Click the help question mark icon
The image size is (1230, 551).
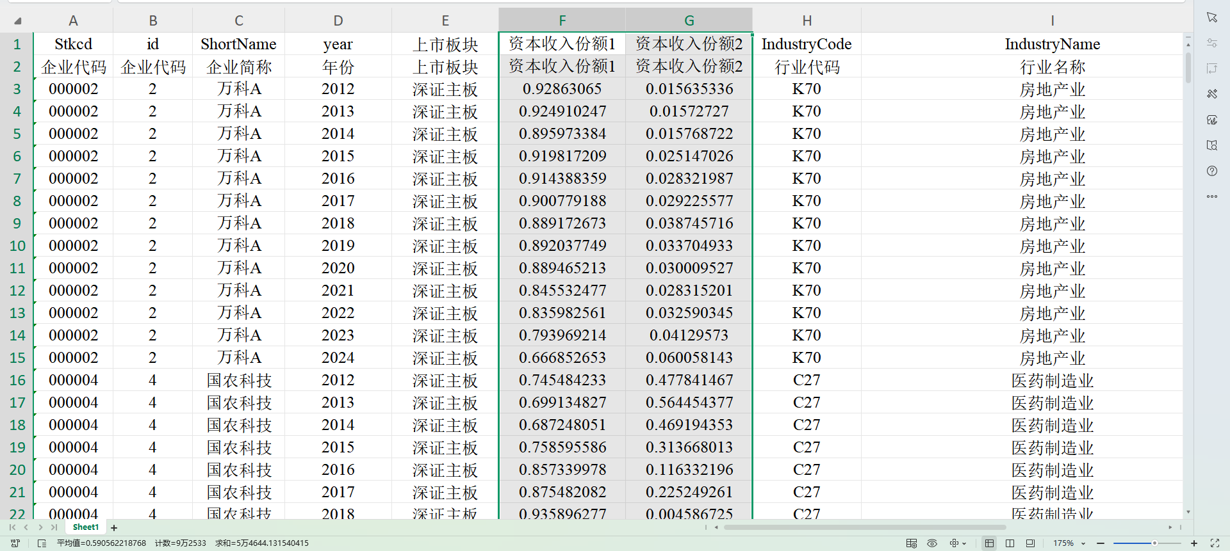pos(1211,171)
